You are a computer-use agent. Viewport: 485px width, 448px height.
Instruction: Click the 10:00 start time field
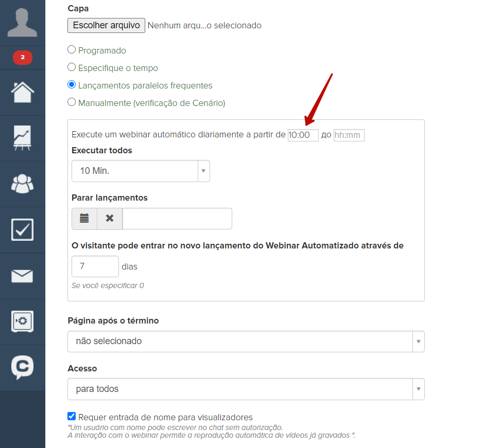[303, 135]
